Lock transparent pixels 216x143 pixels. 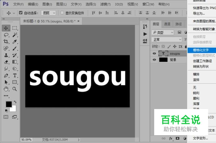point(163,46)
